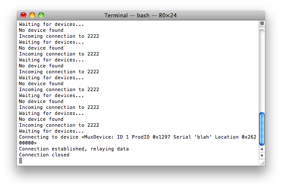The image size is (282, 189).
Task: Click the top "Waiting for devices..." line
Action: click(x=51, y=24)
